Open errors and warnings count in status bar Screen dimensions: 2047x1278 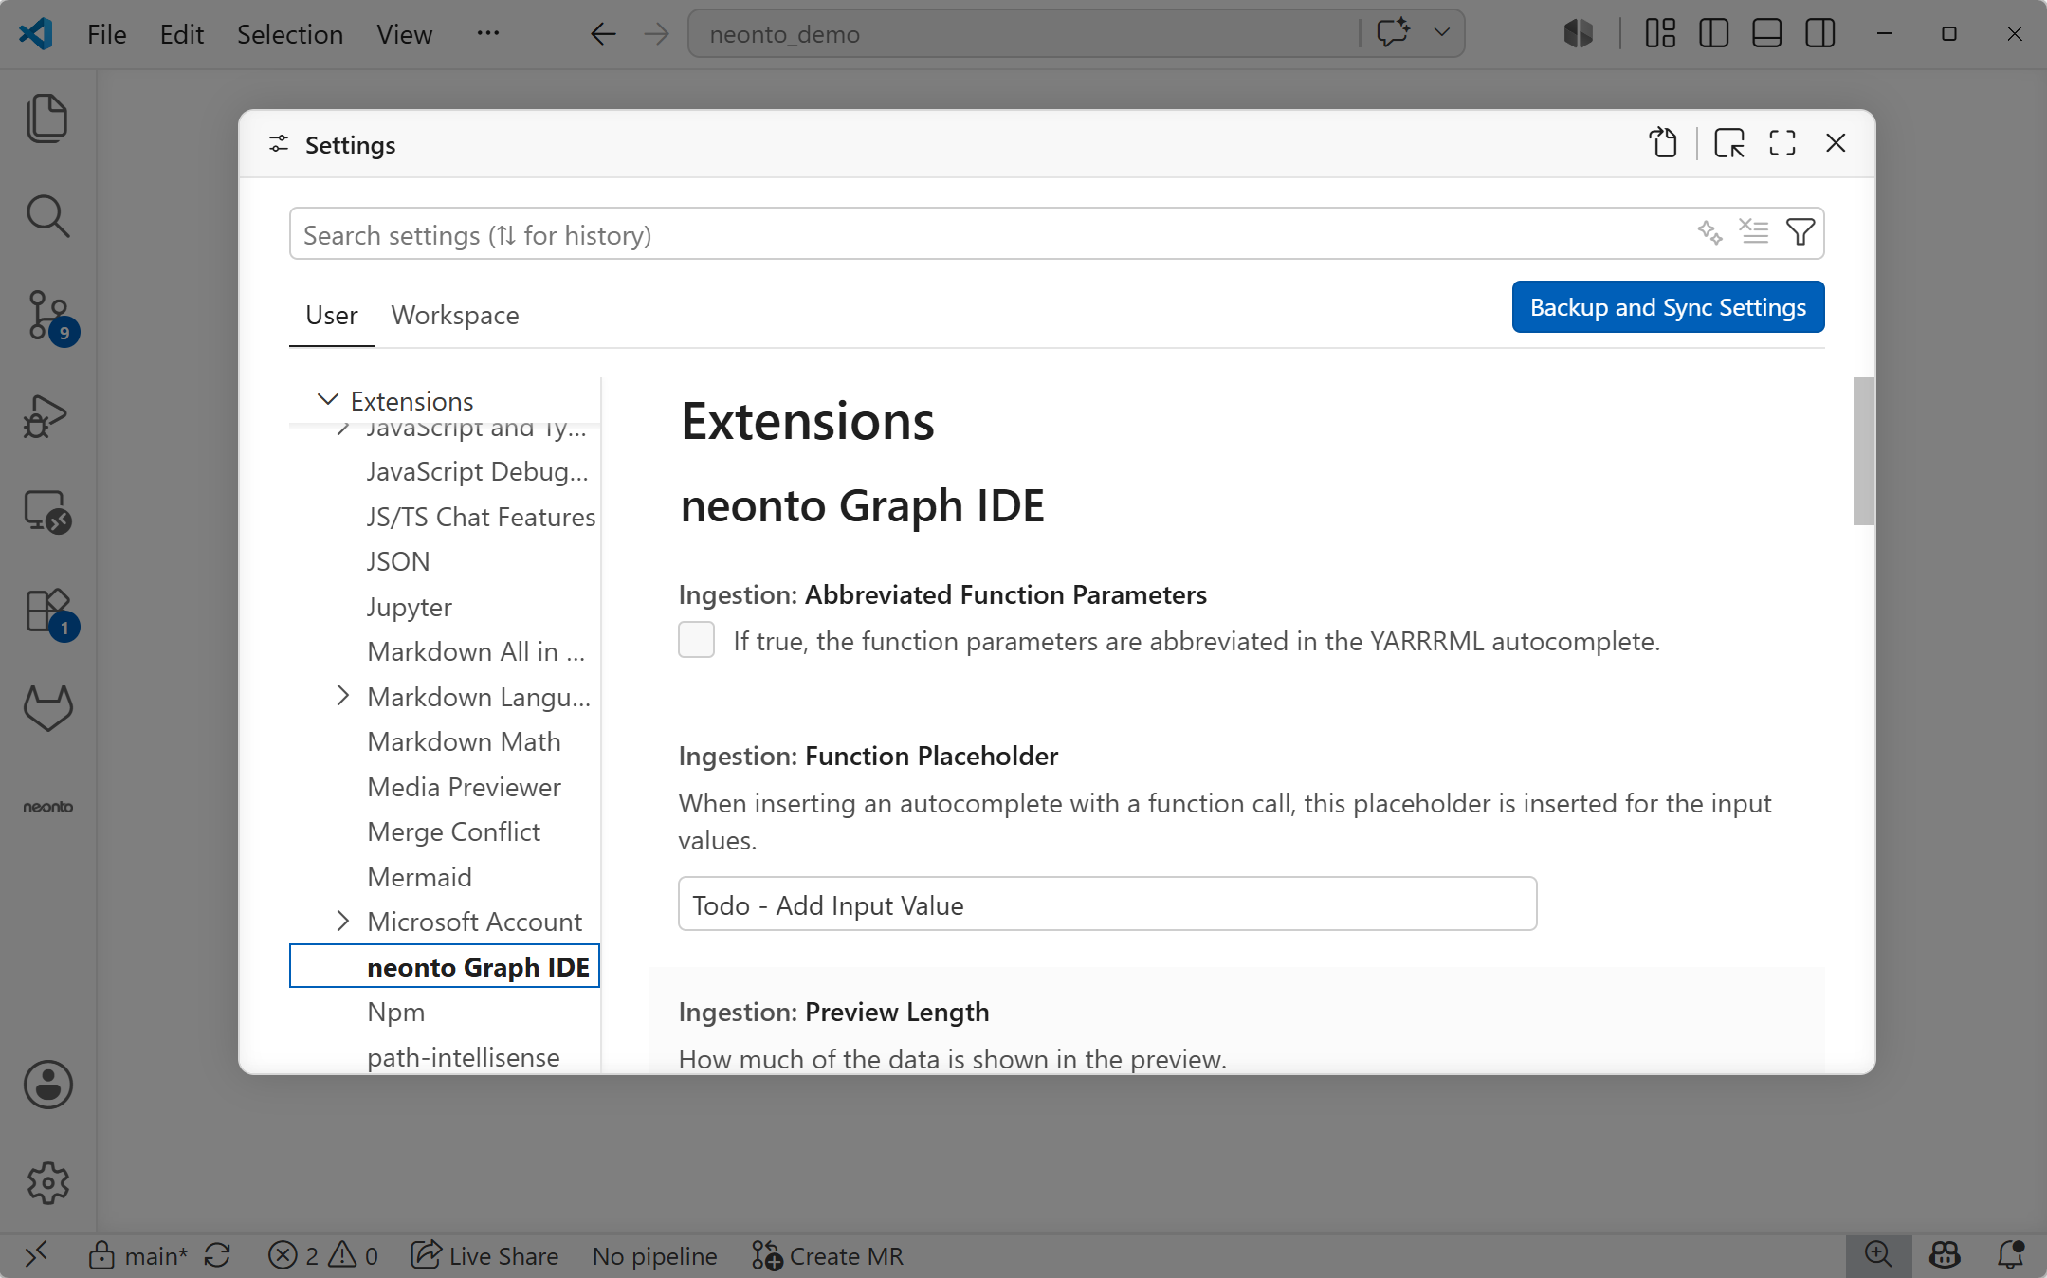pyautogui.click(x=323, y=1255)
